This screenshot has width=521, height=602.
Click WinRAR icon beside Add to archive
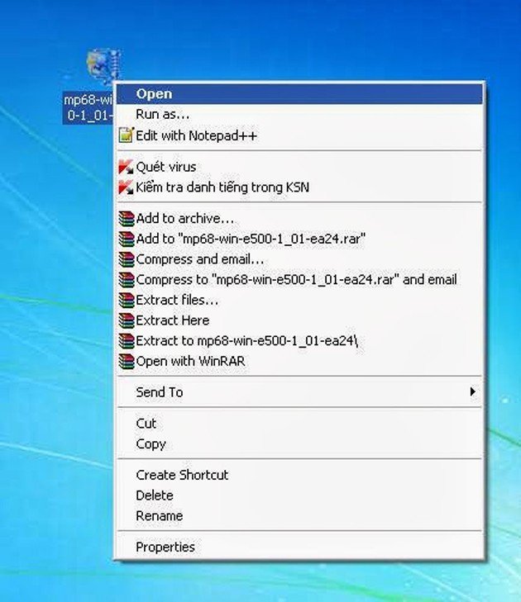click(x=126, y=219)
